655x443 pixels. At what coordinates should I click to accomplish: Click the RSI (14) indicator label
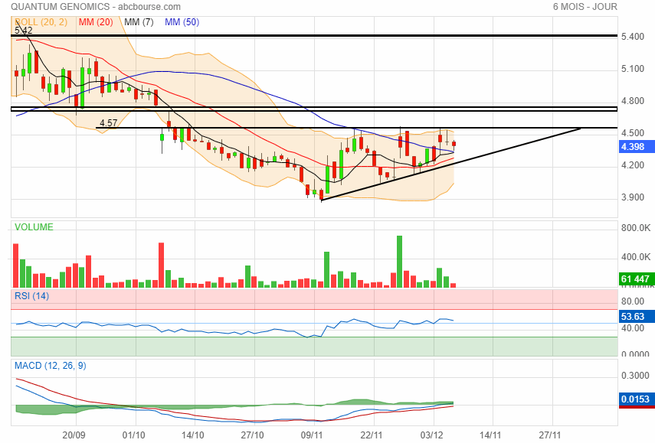click(x=31, y=296)
